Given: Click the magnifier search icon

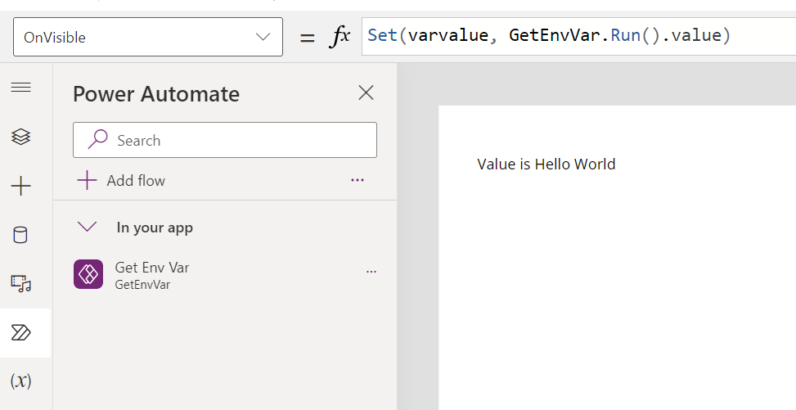Looking at the screenshot, I should 97,139.
